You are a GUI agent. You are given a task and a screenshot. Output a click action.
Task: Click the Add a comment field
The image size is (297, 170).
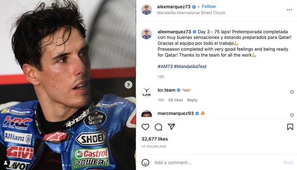212,162
